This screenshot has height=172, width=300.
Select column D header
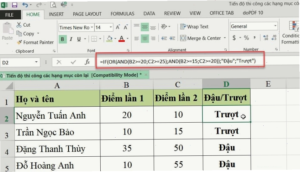pos(226,84)
